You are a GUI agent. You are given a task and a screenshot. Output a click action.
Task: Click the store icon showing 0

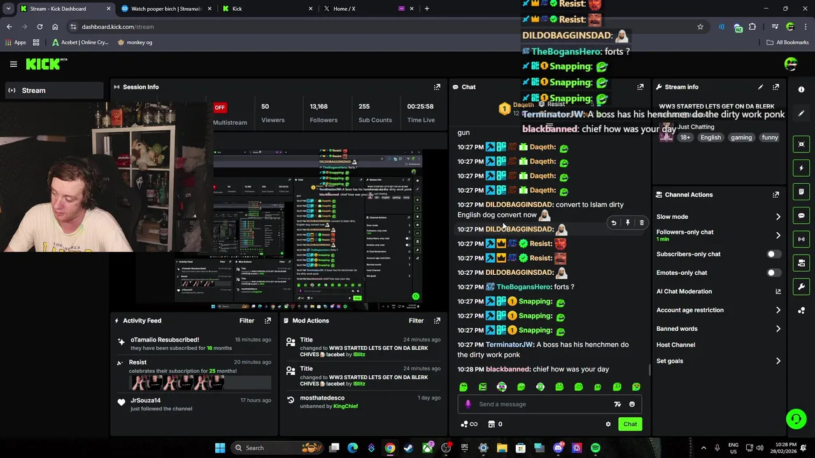tap(495, 424)
